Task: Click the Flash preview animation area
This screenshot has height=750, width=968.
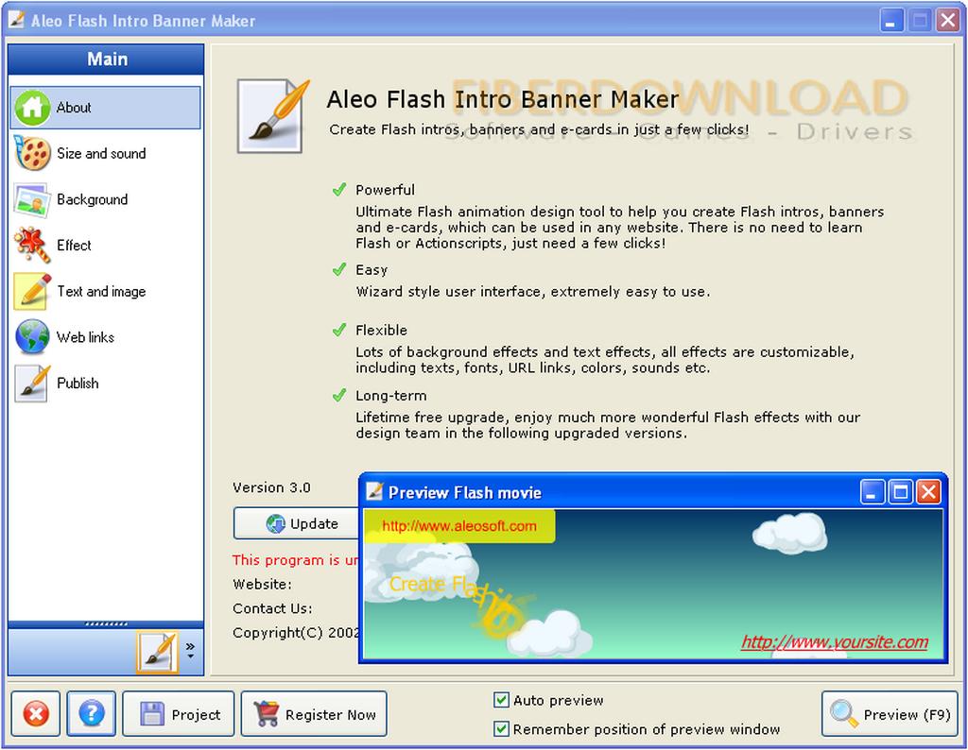Action: point(653,584)
